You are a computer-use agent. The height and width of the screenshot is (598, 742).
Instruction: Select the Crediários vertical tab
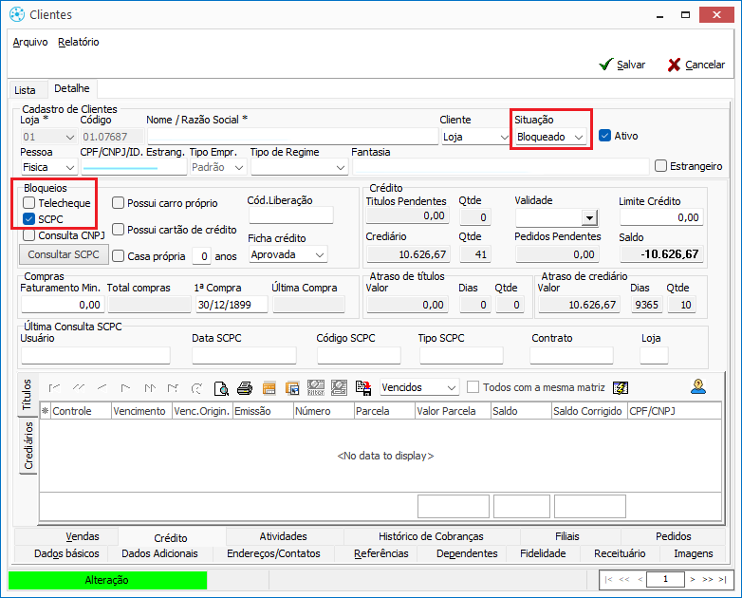pos(28,445)
